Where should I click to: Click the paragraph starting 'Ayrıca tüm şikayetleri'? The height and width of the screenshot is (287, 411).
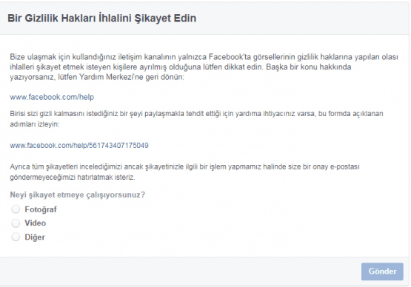[185, 172]
